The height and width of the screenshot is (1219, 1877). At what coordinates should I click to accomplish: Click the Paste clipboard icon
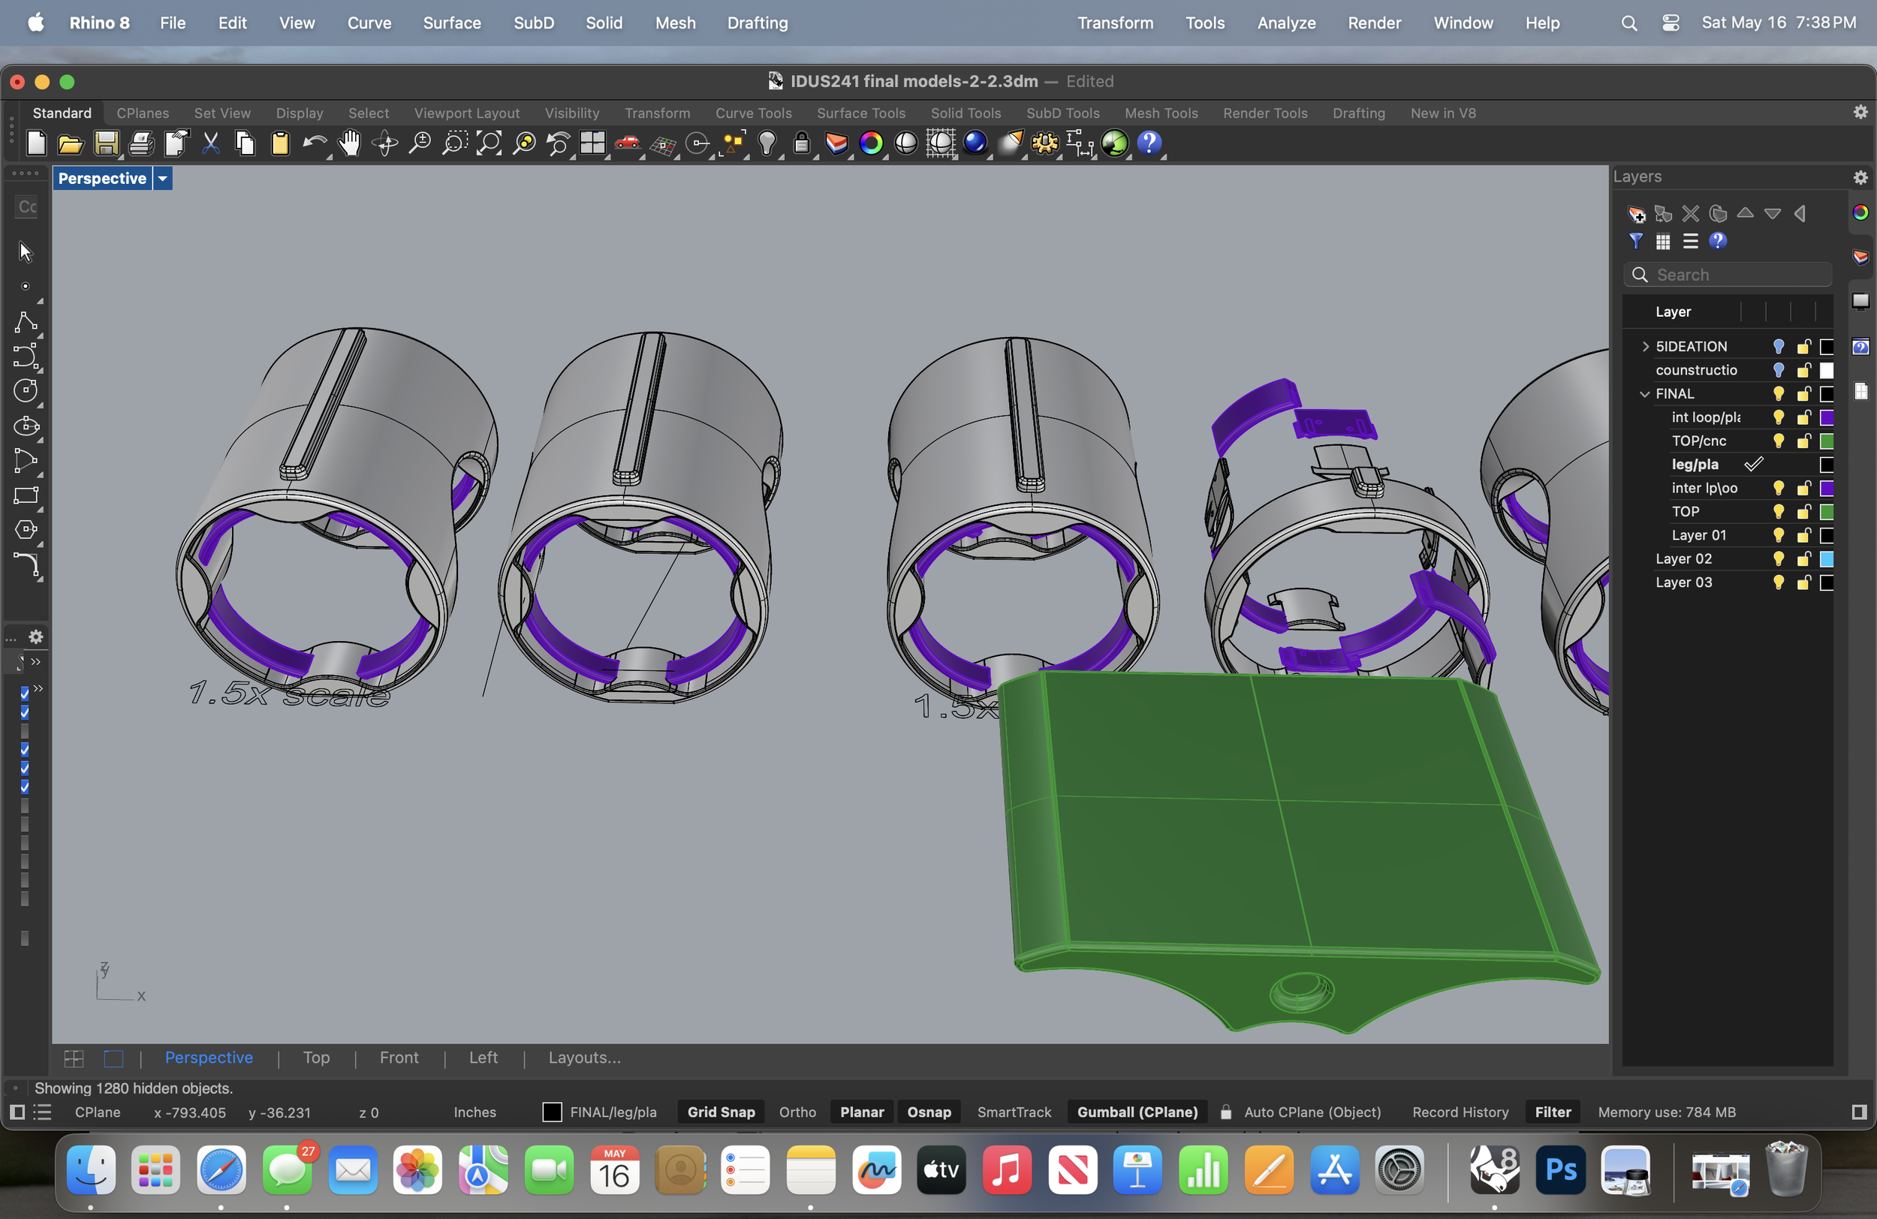tap(280, 143)
